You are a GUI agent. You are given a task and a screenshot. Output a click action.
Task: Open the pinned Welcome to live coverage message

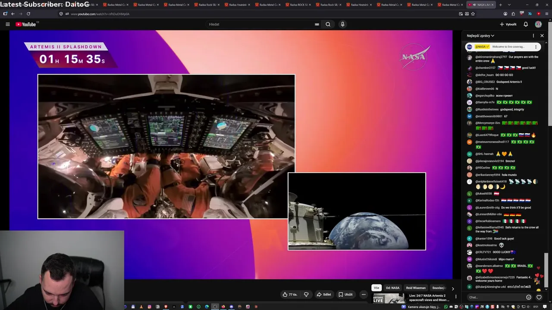(x=503, y=46)
